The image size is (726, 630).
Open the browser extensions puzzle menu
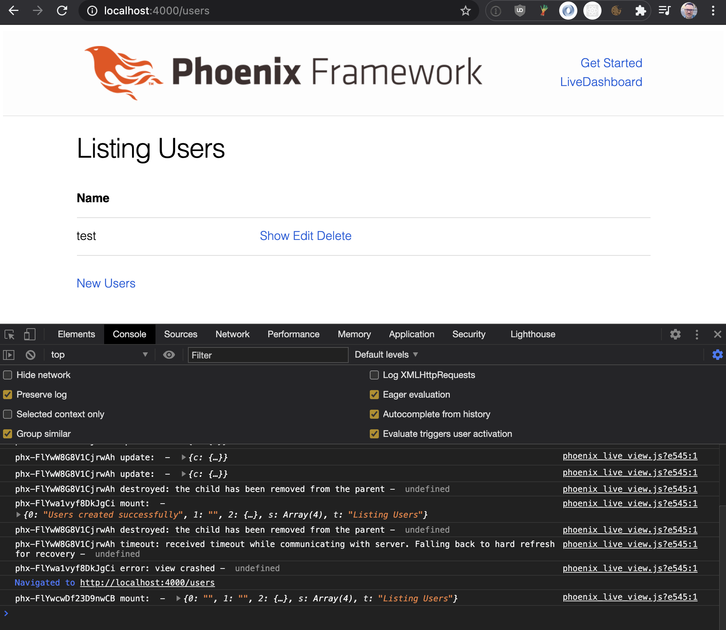(x=641, y=11)
